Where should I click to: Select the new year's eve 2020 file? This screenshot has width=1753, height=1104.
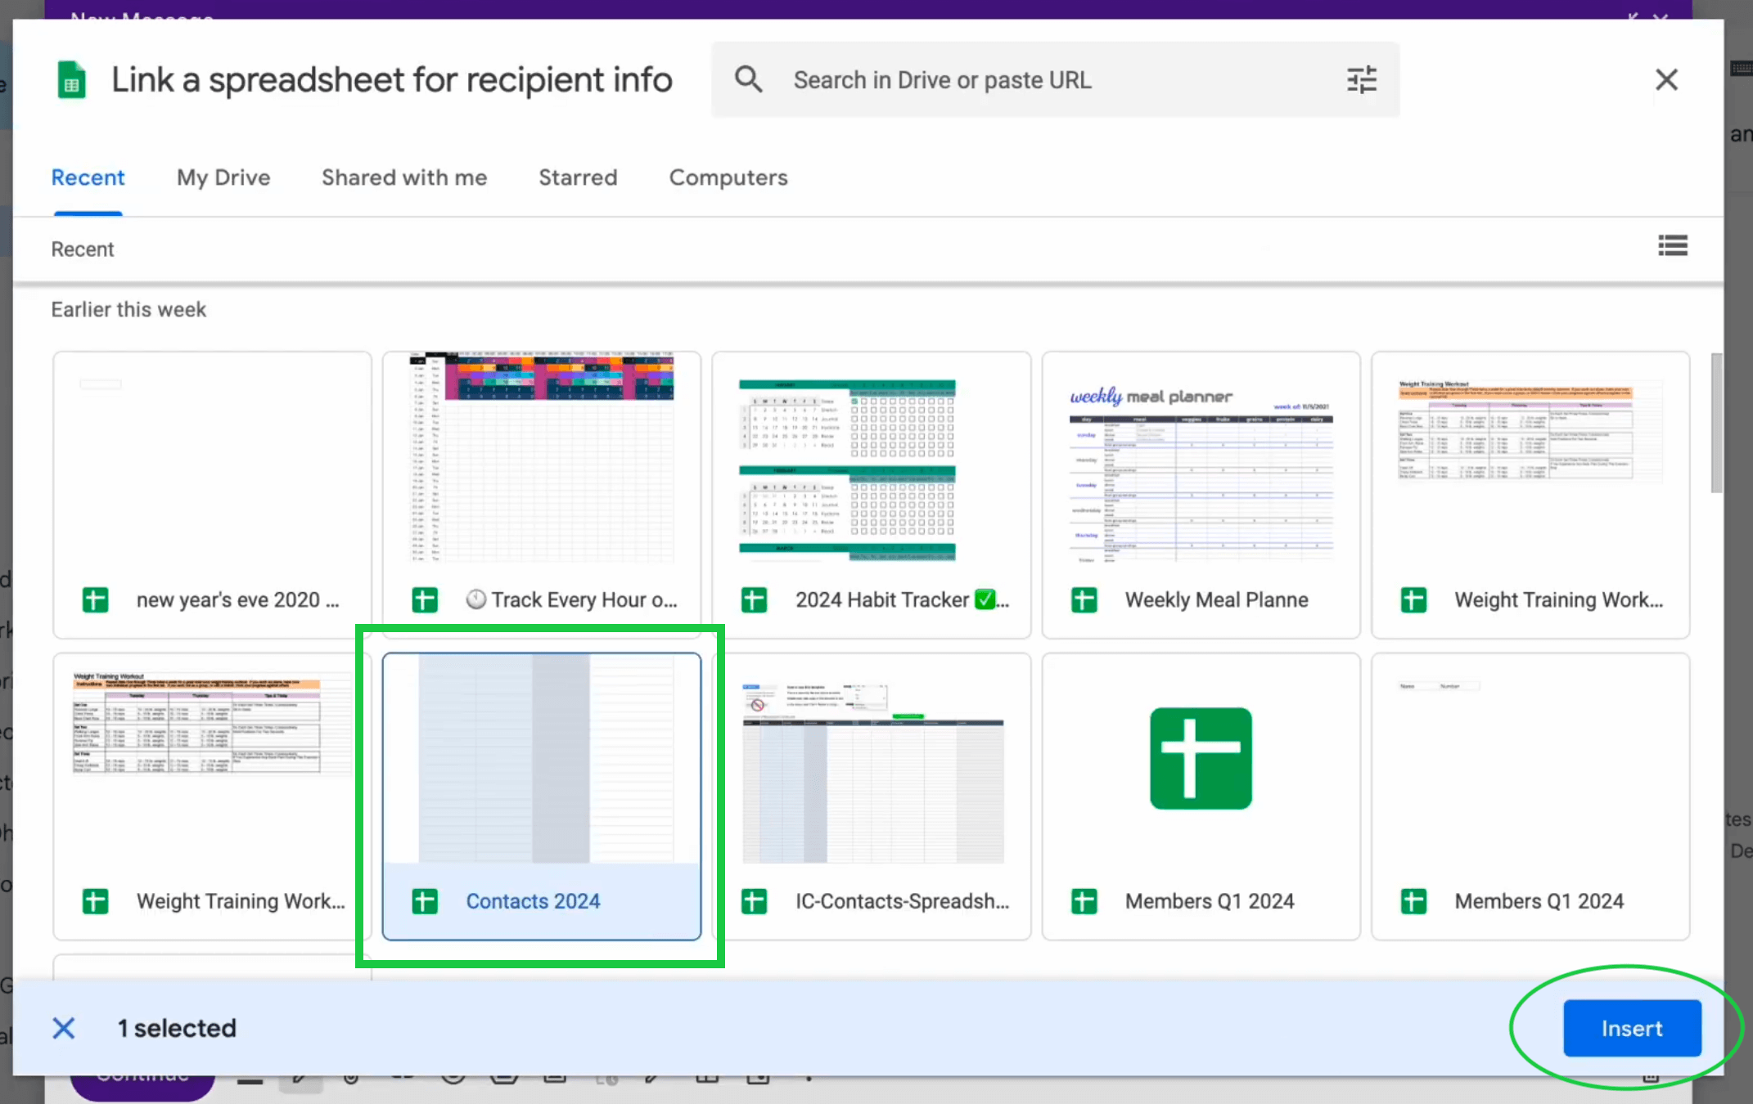[x=213, y=495]
